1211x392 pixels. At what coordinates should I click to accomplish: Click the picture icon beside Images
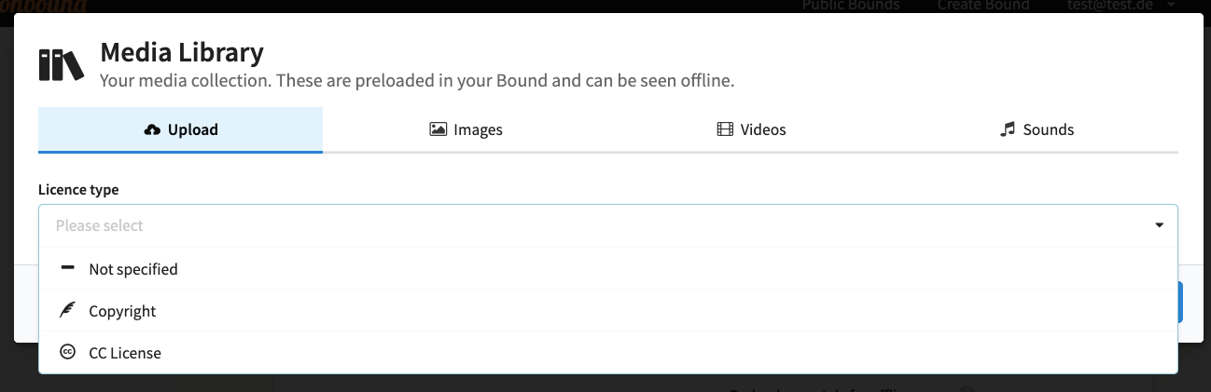pyautogui.click(x=438, y=129)
